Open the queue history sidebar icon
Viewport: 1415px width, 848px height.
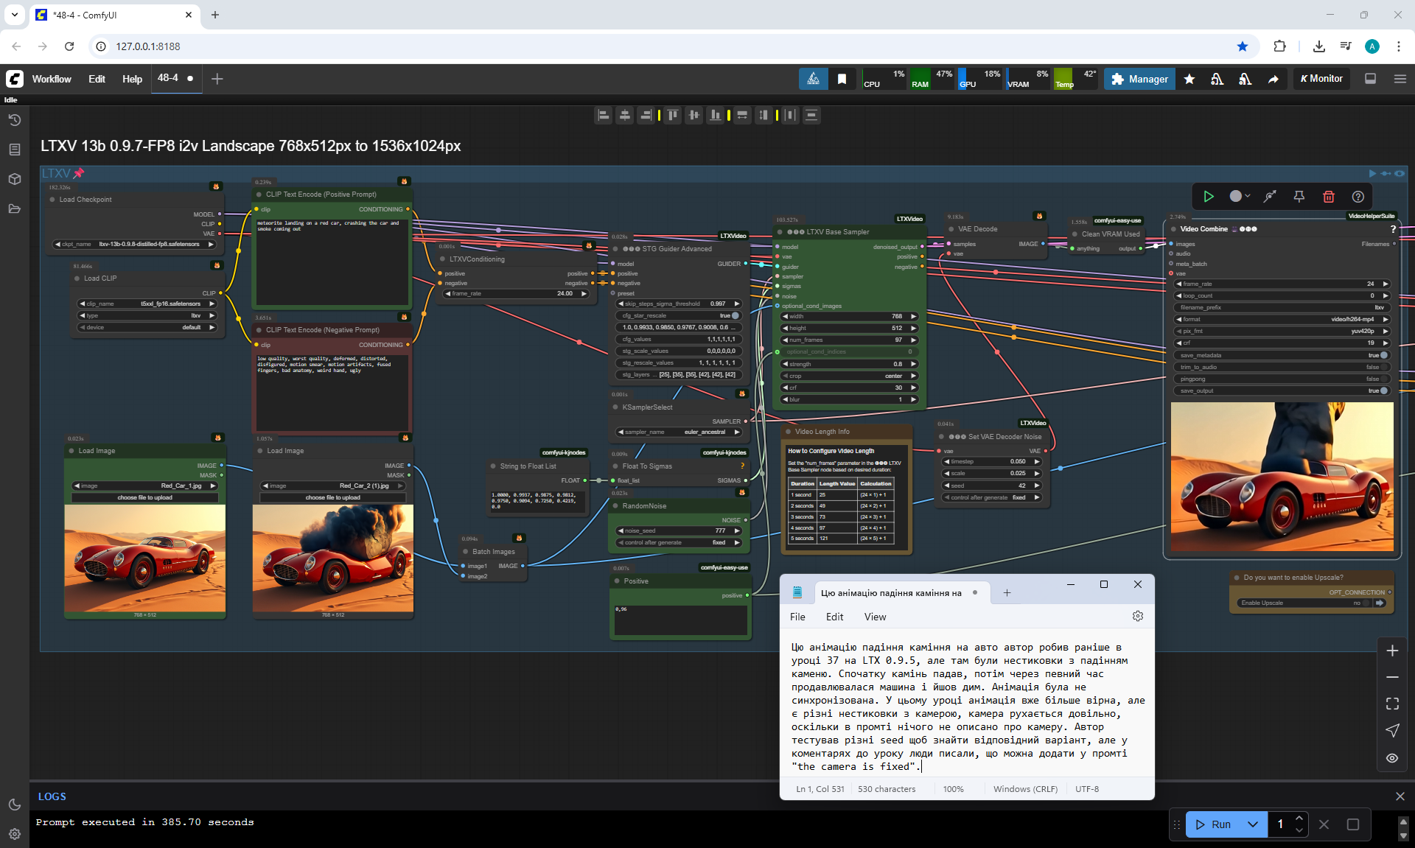(x=14, y=120)
